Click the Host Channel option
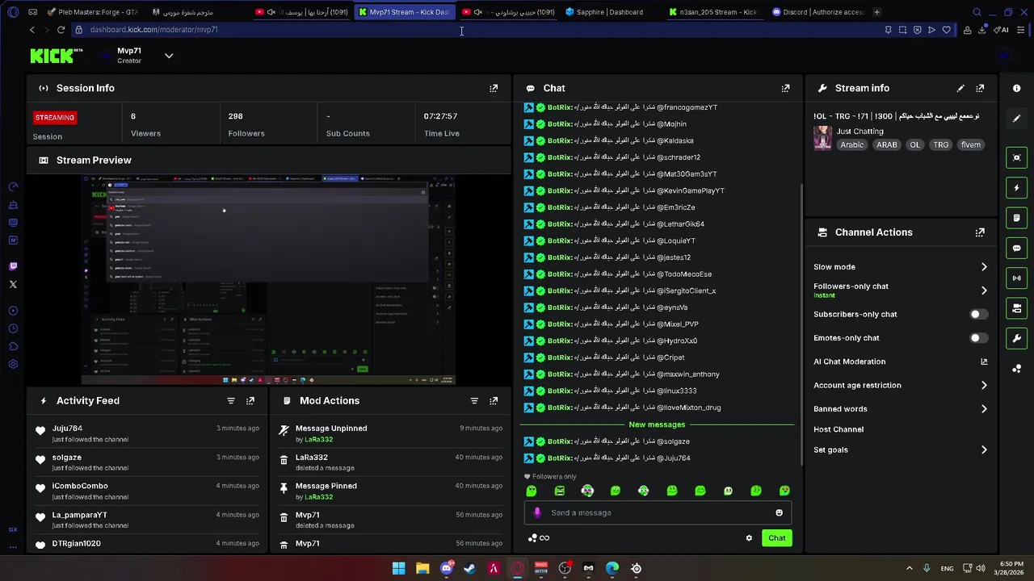The width and height of the screenshot is (1034, 581). 839,429
